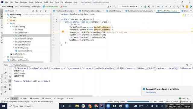Open the VariableAddress run configuration dropdown
The width and height of the screenshot is (193, 109).
coord(128,7)
